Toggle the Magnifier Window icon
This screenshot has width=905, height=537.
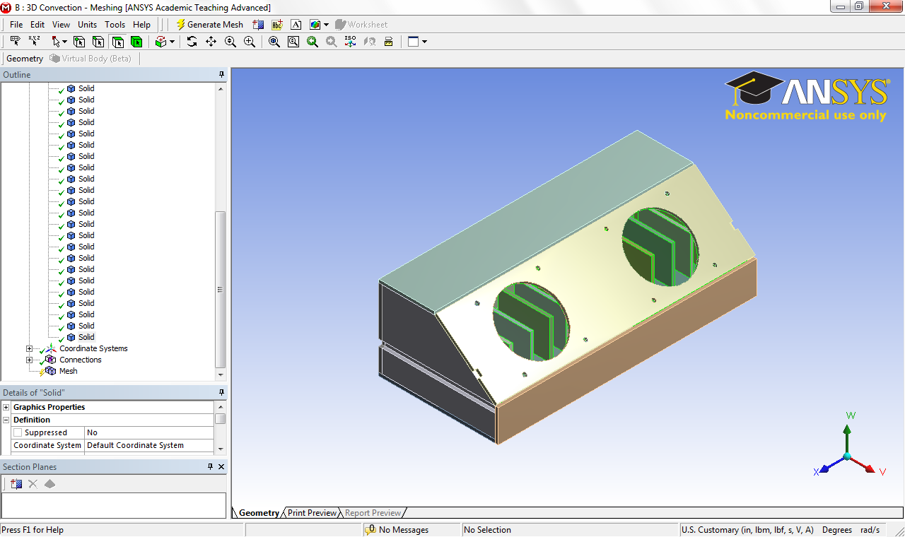point(293,42)
